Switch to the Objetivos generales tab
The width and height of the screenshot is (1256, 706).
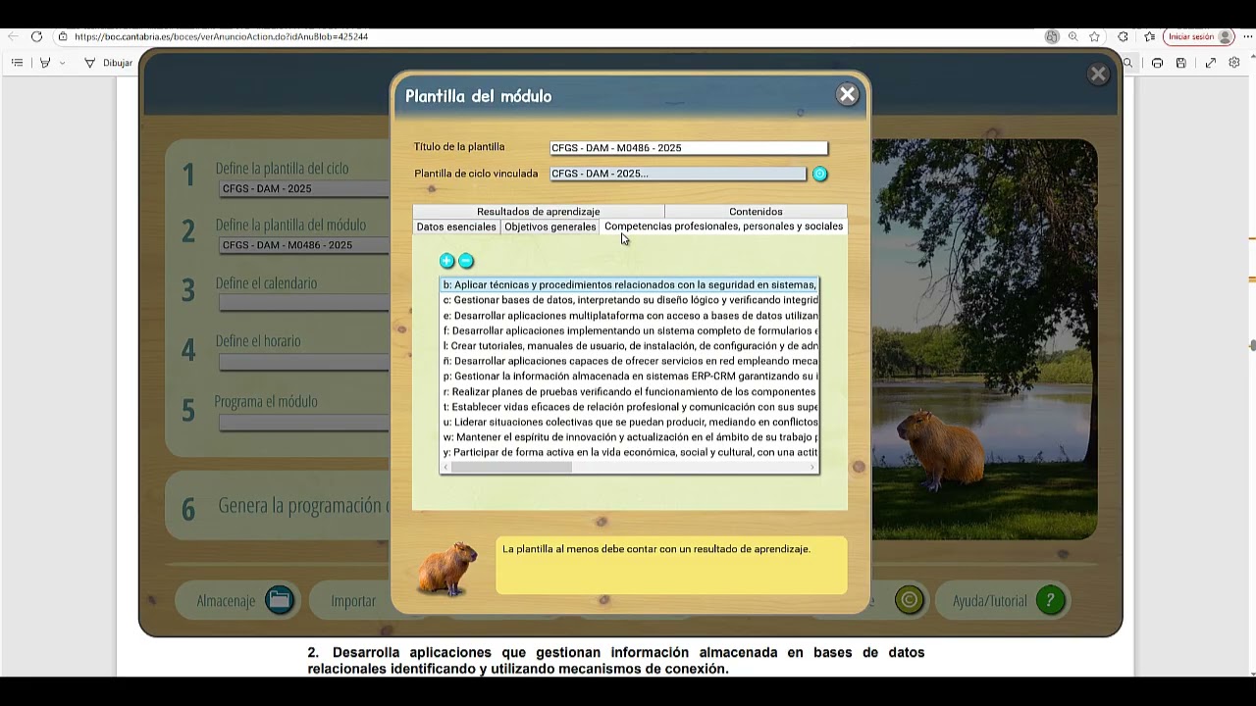click(x=549, y=227)
